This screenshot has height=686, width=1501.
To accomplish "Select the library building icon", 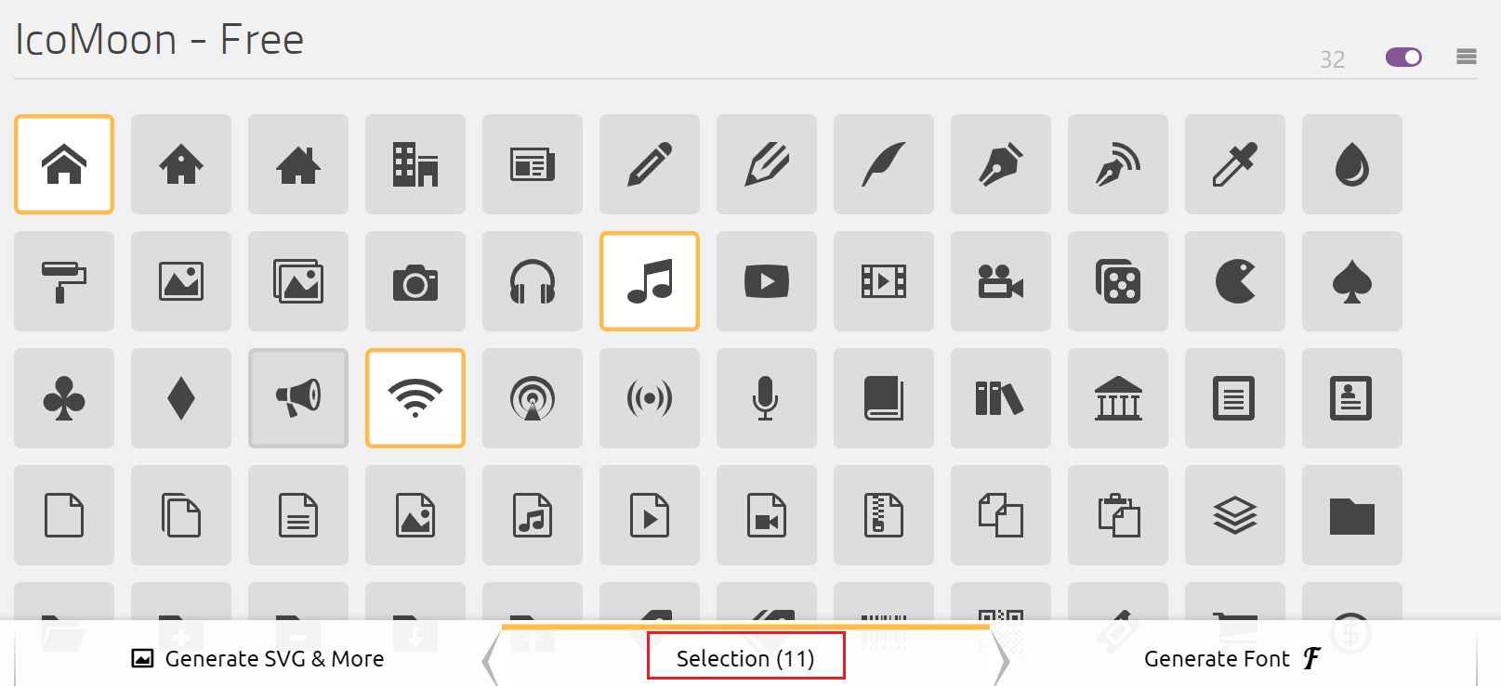I will pos(1118,398).
